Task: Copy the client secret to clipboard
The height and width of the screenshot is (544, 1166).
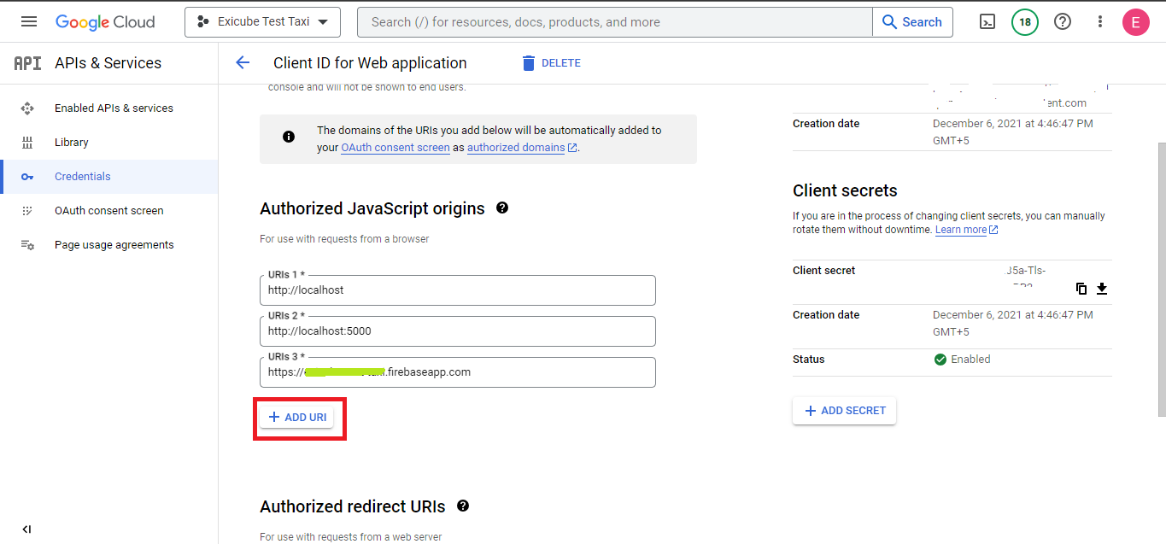Action: click(1081, 289)
